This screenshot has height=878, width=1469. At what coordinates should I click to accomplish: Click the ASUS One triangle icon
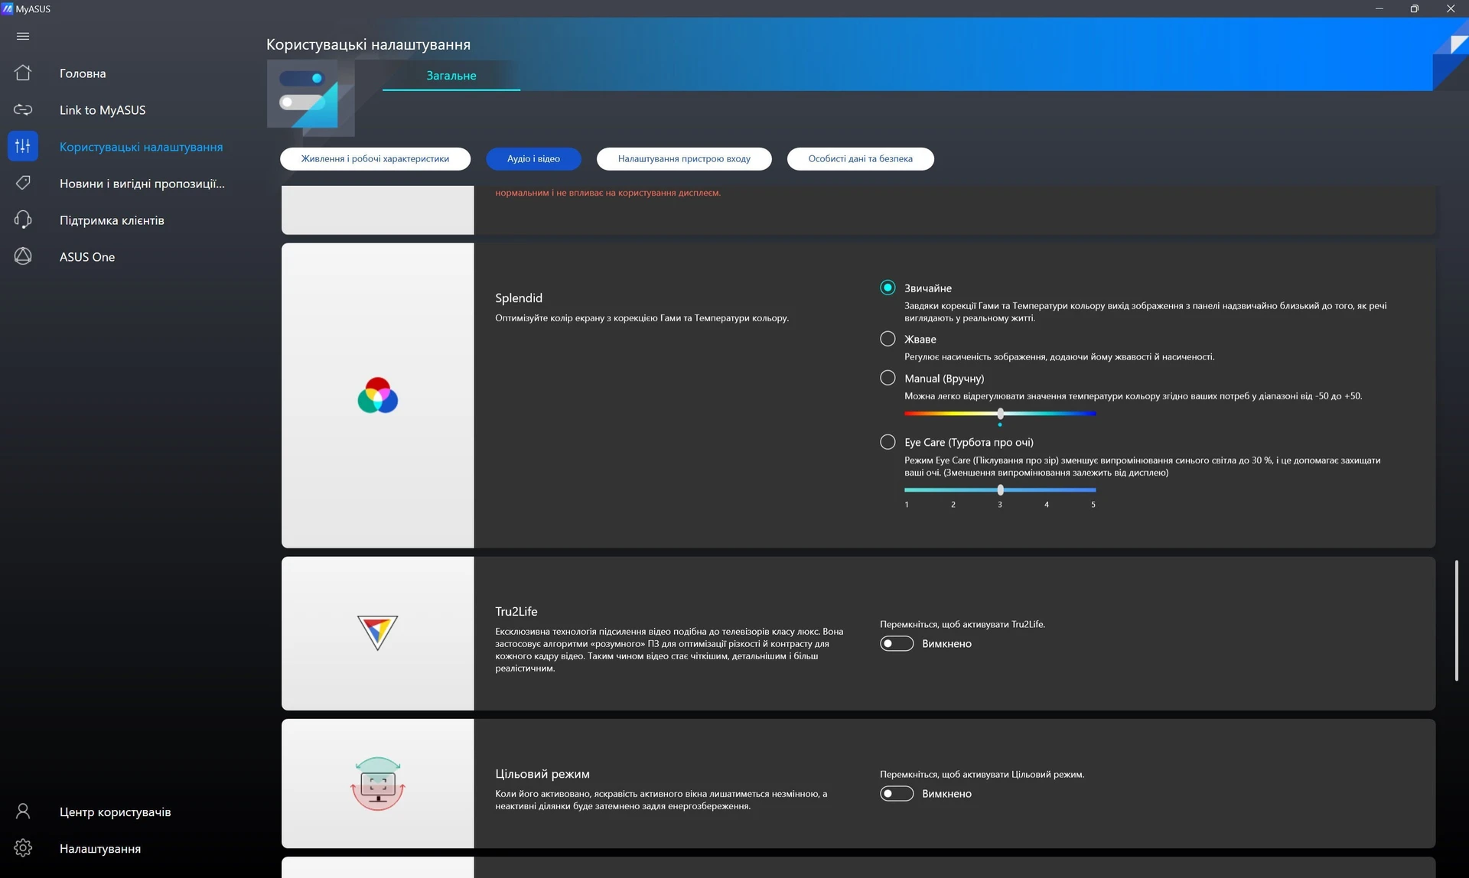coord(23,256)
